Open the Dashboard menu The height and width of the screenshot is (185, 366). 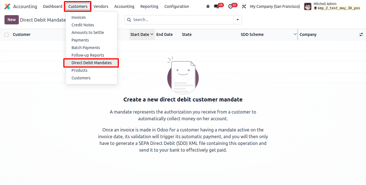53,6
